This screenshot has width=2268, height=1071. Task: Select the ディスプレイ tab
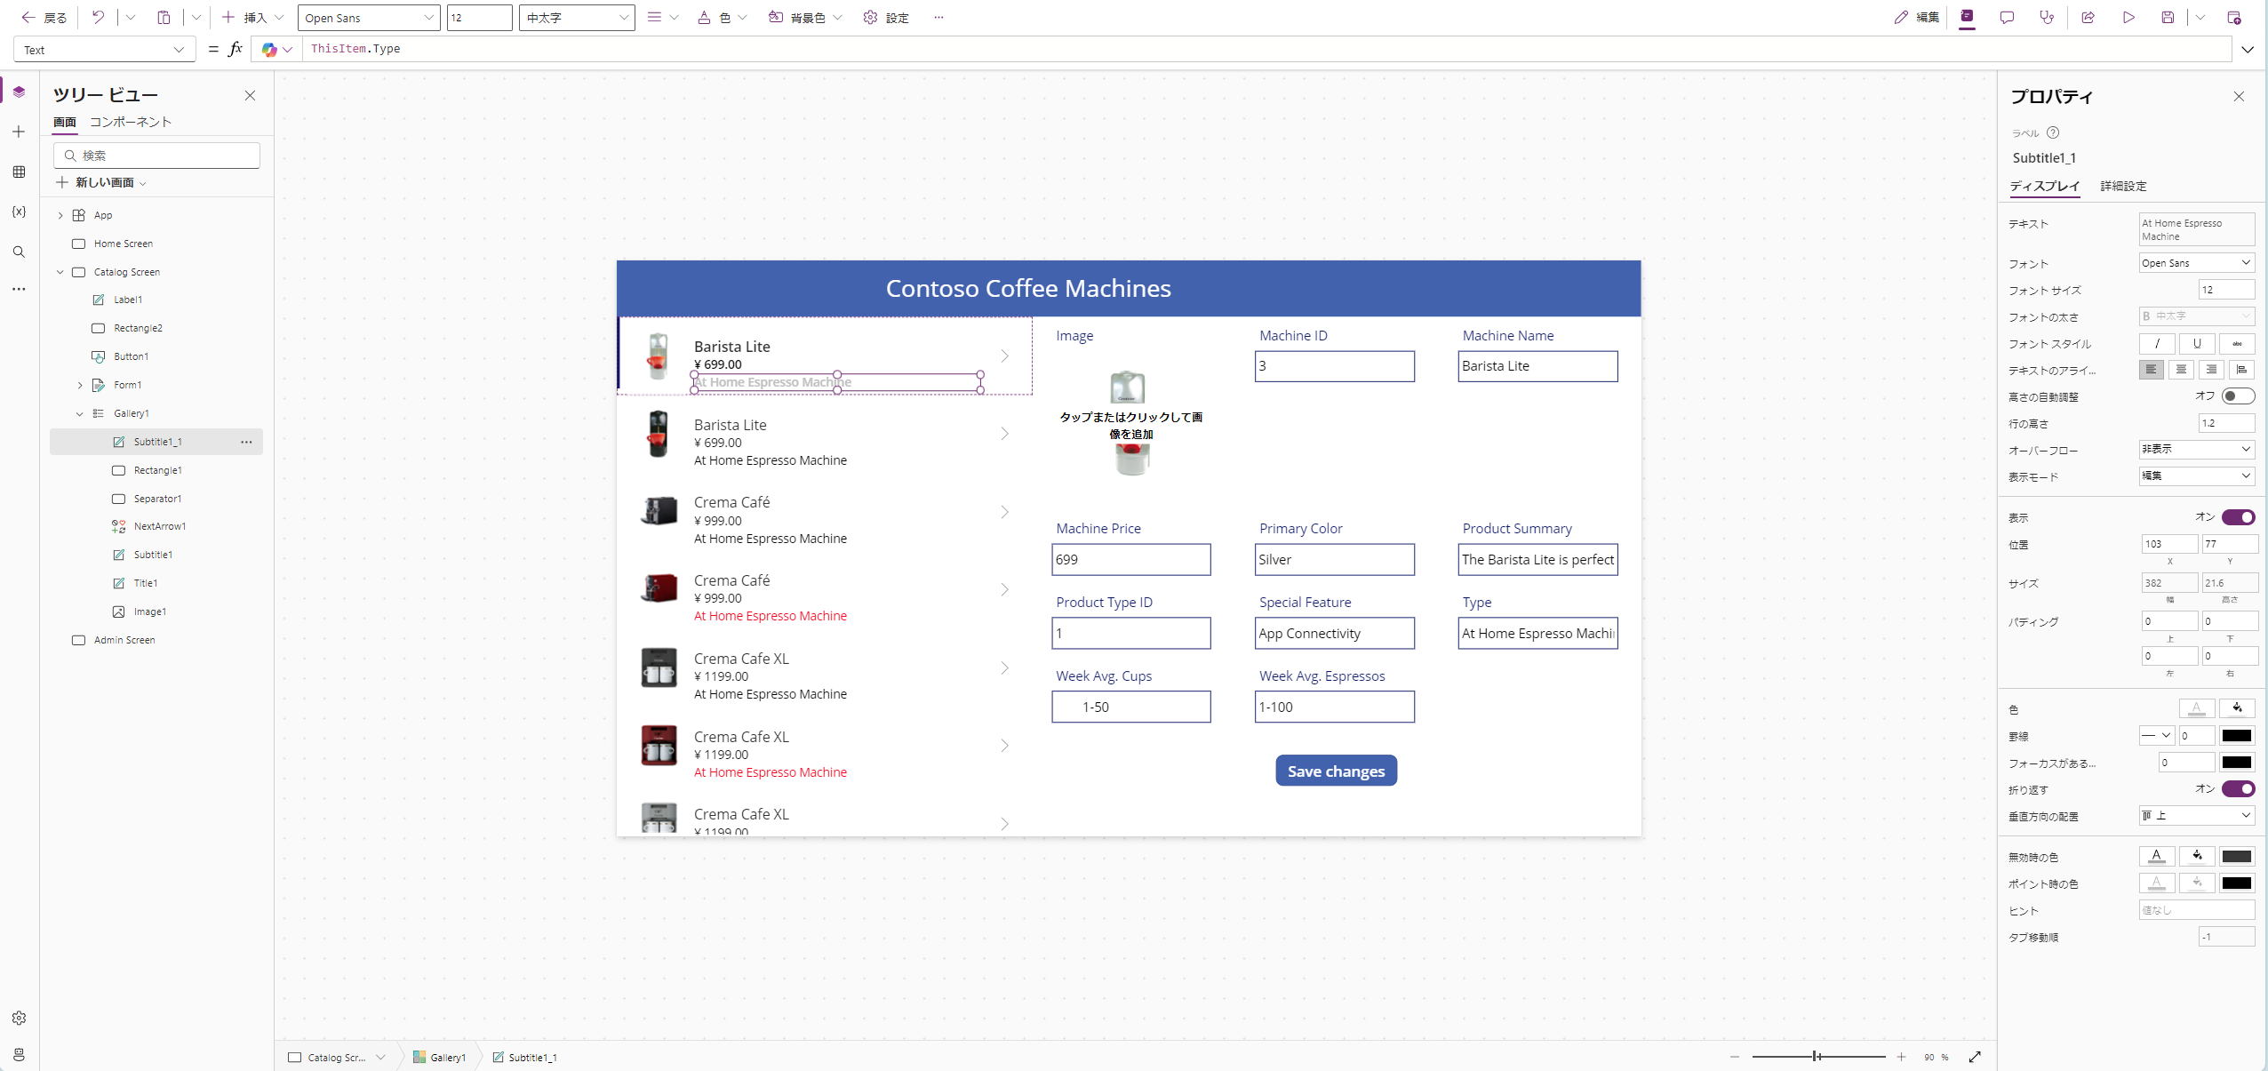coord(2045,186)
